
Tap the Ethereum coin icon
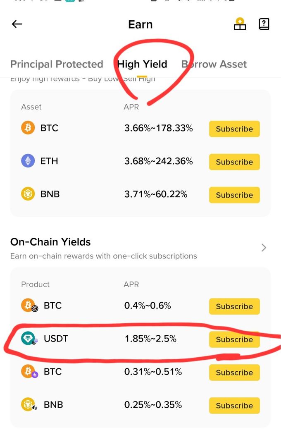point(28,161)
